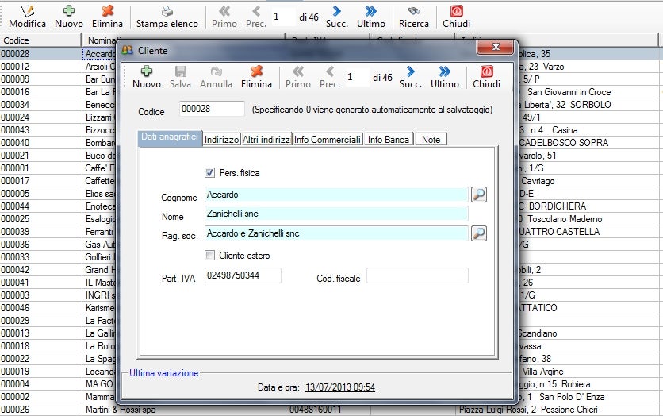
Task: Check the Cliente estero checkbox
Action: (x=209, y=255)
